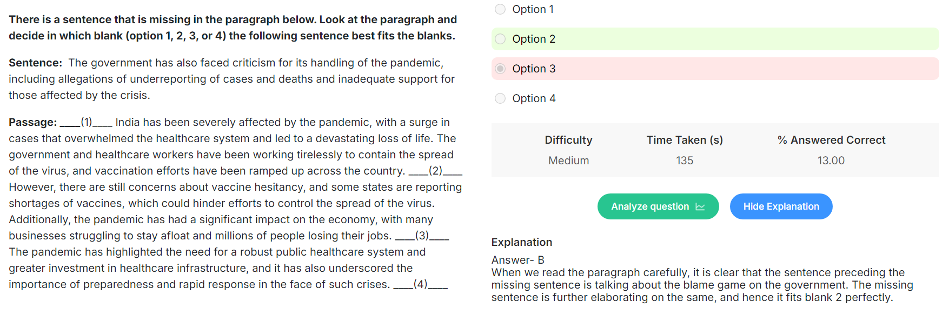Click the Time Taken (s) column header

(685, 140)
